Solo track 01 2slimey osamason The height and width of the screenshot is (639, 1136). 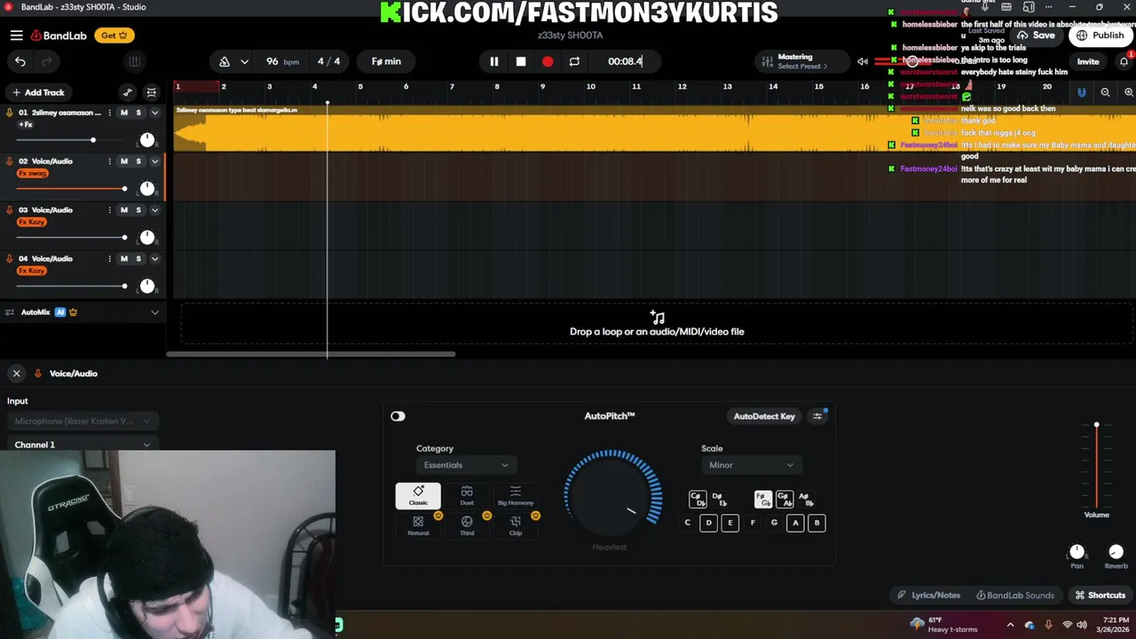point(138,113)
